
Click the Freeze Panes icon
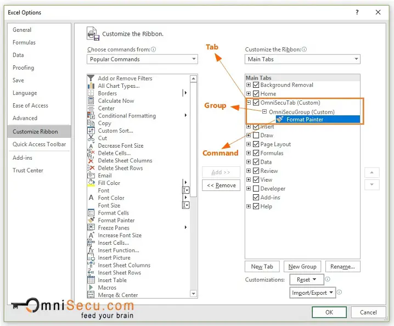(x=91, y=228)
